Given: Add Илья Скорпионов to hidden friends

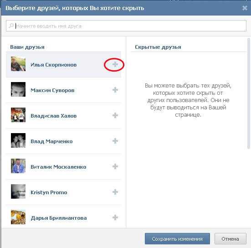Looking at the screenshot, I should pyautogui.click(x=115, y=64).
